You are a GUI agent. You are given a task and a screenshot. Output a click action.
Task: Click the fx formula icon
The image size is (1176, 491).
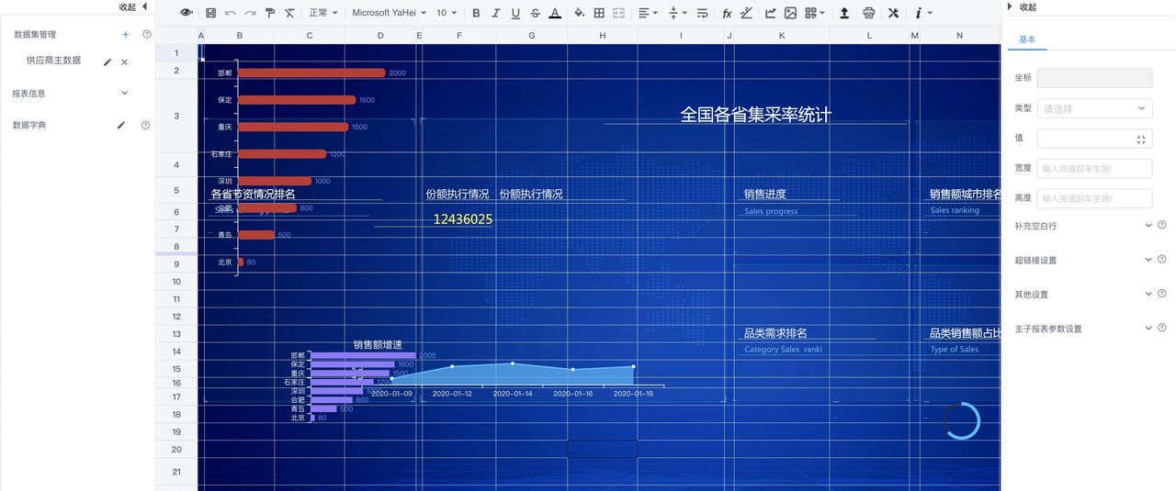coord(727,13)
